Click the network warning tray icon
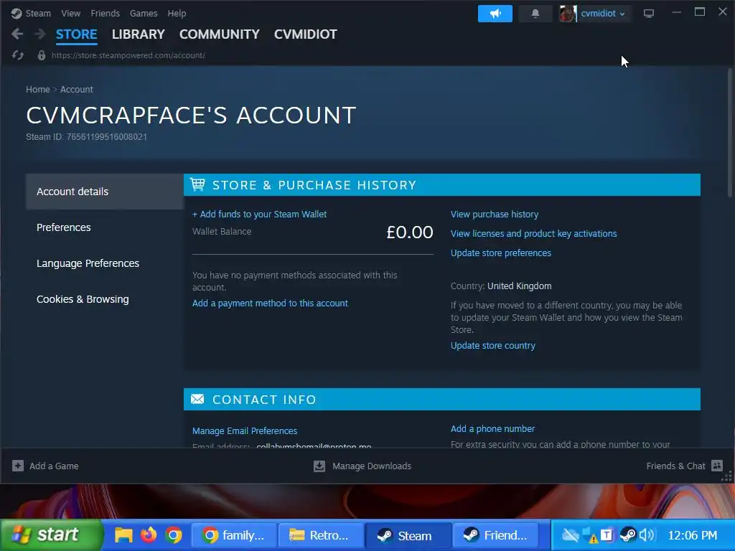 pos(589,535)
